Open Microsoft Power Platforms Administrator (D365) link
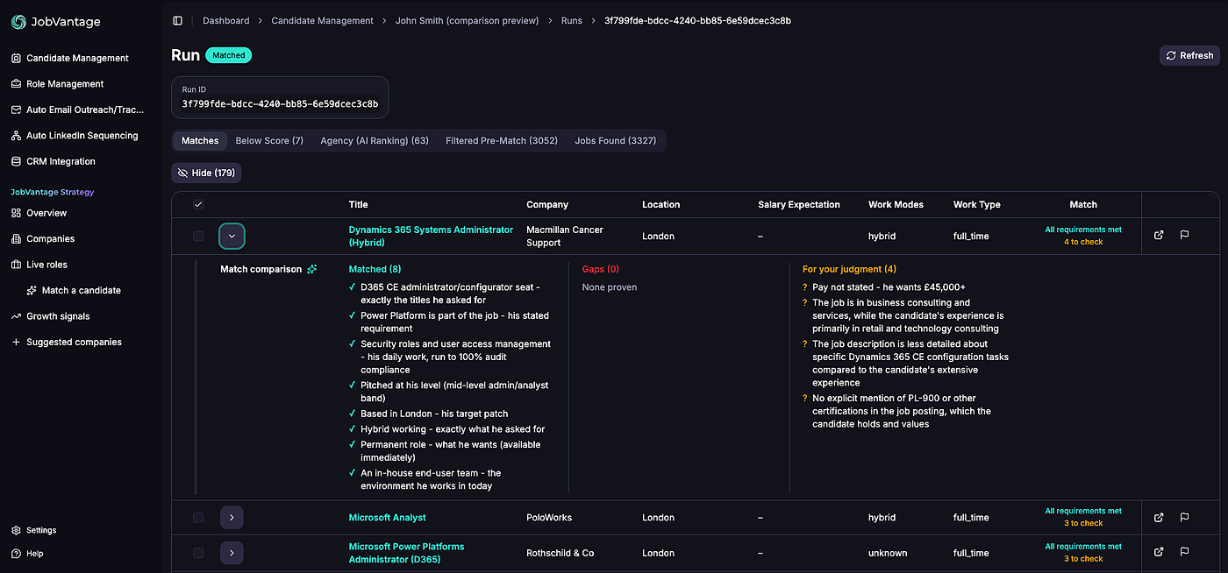1228x573 pixels. point(406,553)
